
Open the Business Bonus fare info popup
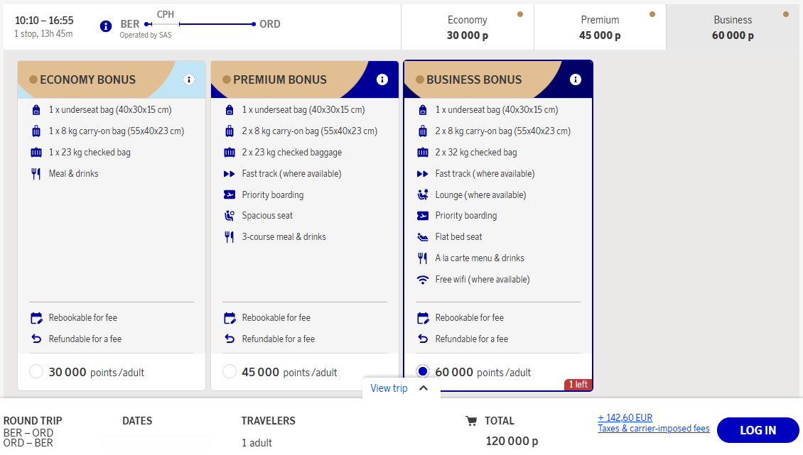pyautogui.click(x=575, y=80)
